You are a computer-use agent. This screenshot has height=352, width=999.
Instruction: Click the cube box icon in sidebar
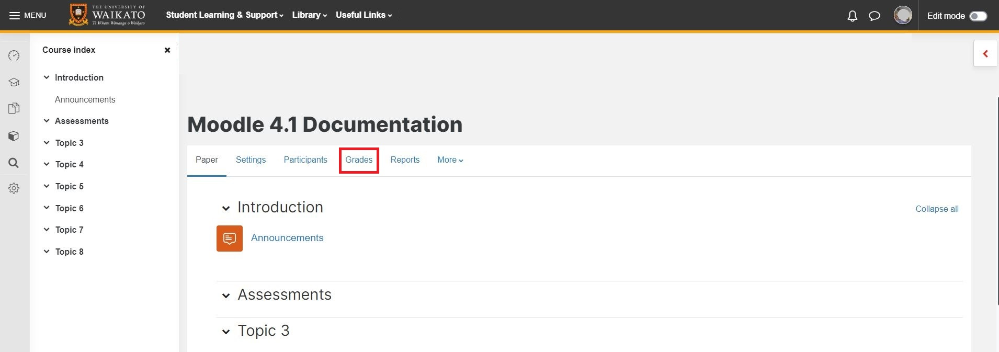pos(14,136)
